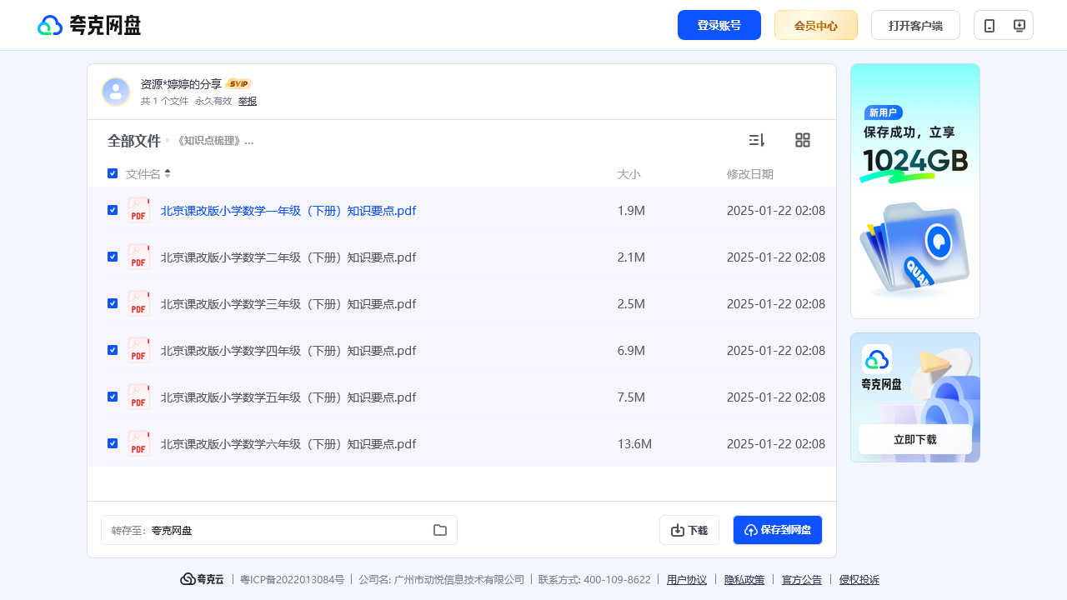Image resolution: width=1067 pixels, height=600 pixels.
Task: Click the desktop download icon in header
Action: 1019,25
